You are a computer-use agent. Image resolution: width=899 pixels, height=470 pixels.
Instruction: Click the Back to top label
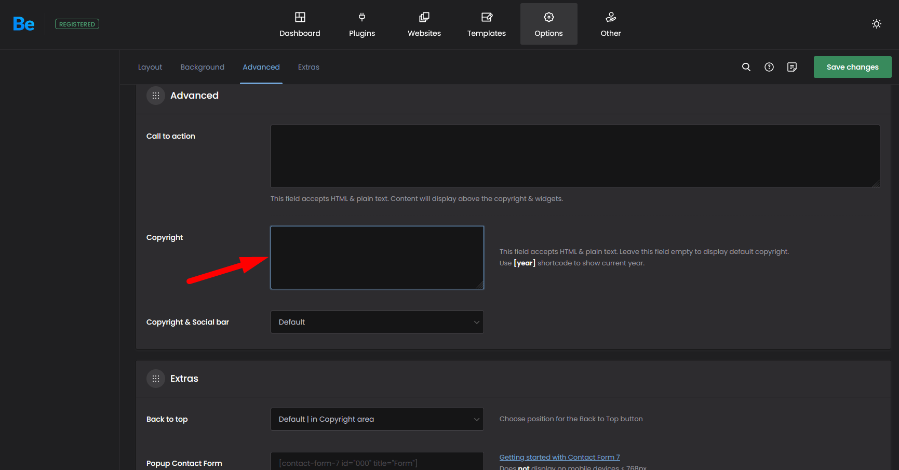[167, 419]
